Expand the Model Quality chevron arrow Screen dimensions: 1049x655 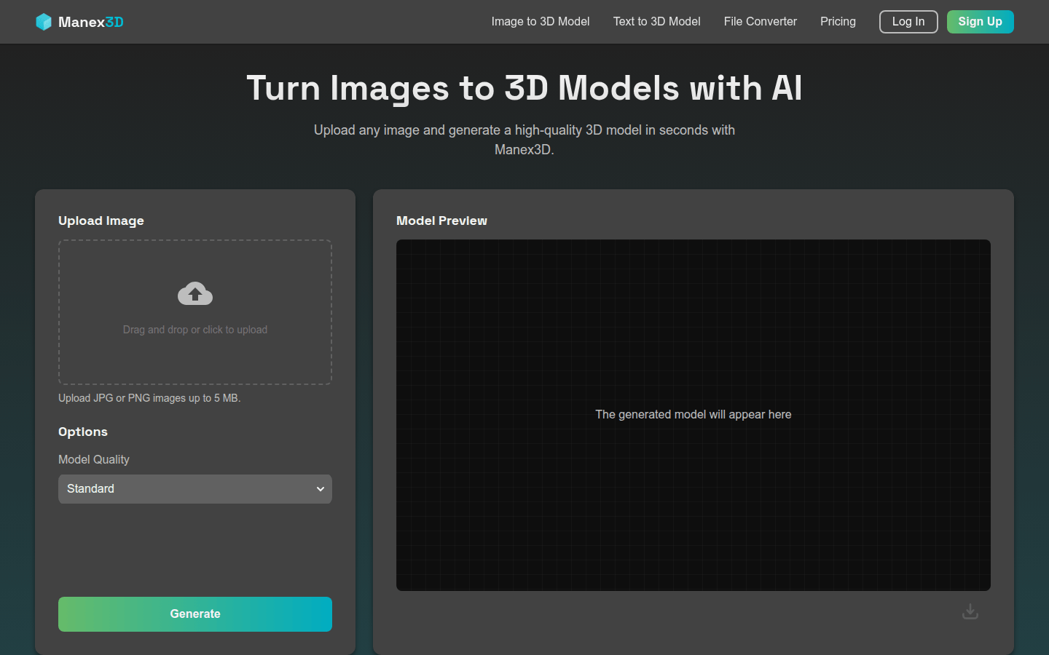point(320,489)
